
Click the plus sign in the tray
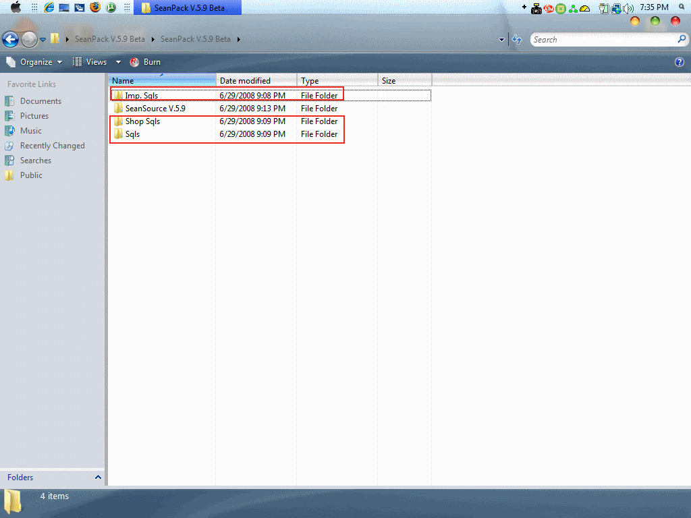point(524,7)
